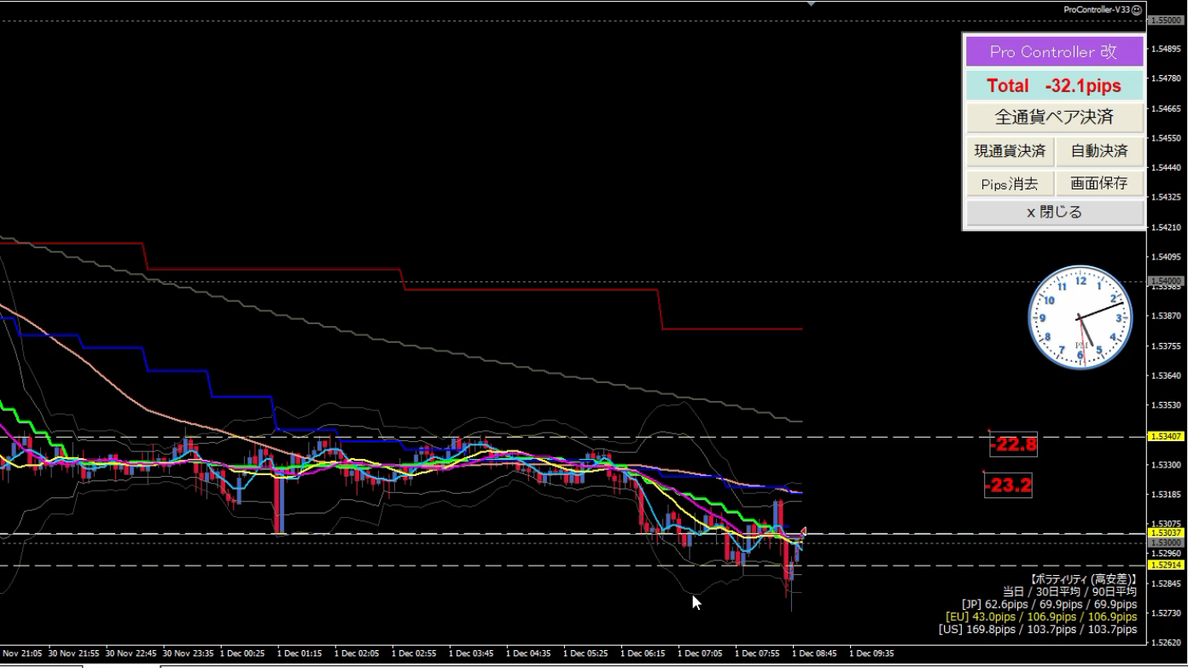Click the 1.54000 price level label
This screenshot has width=1188, height=668.
[x=1167, y=281]
